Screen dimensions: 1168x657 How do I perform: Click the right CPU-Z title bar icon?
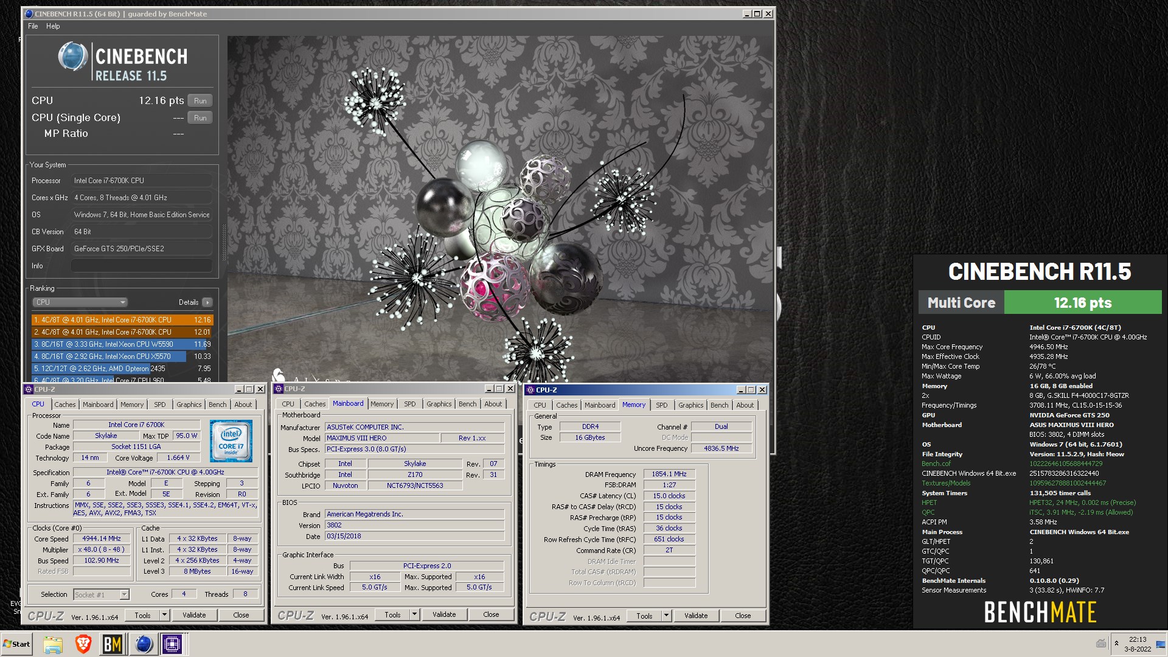(530, 390)
